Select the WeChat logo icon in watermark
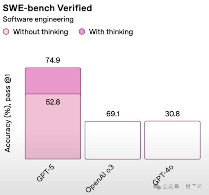209x195 pixels. click(x=157, y=187)
